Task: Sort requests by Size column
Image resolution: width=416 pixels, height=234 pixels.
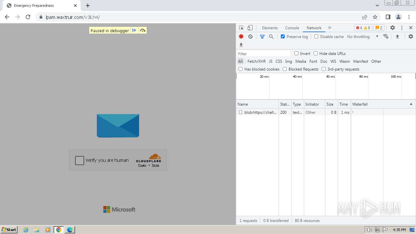Action: [331, 104]
